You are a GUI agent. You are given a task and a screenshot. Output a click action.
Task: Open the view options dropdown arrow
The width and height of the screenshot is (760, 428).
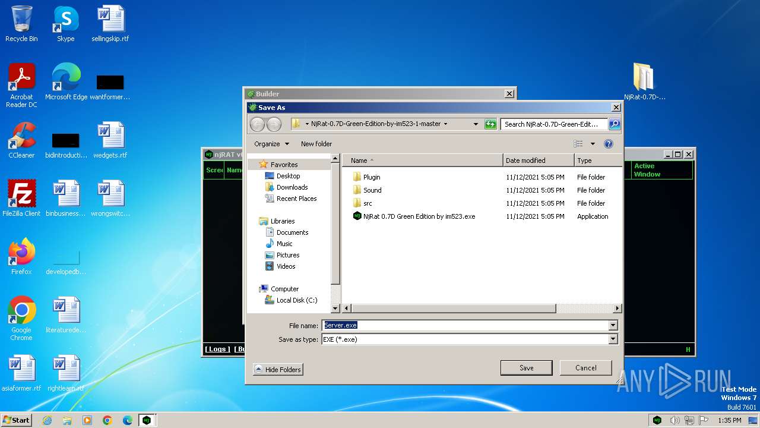pyautogui.click(x=593, y=144)
